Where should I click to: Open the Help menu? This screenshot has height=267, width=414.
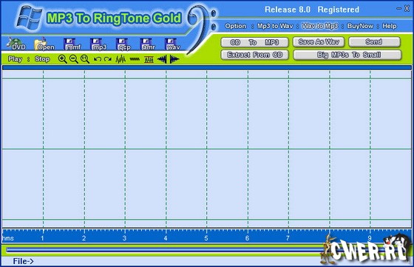[x=390, y=26]
